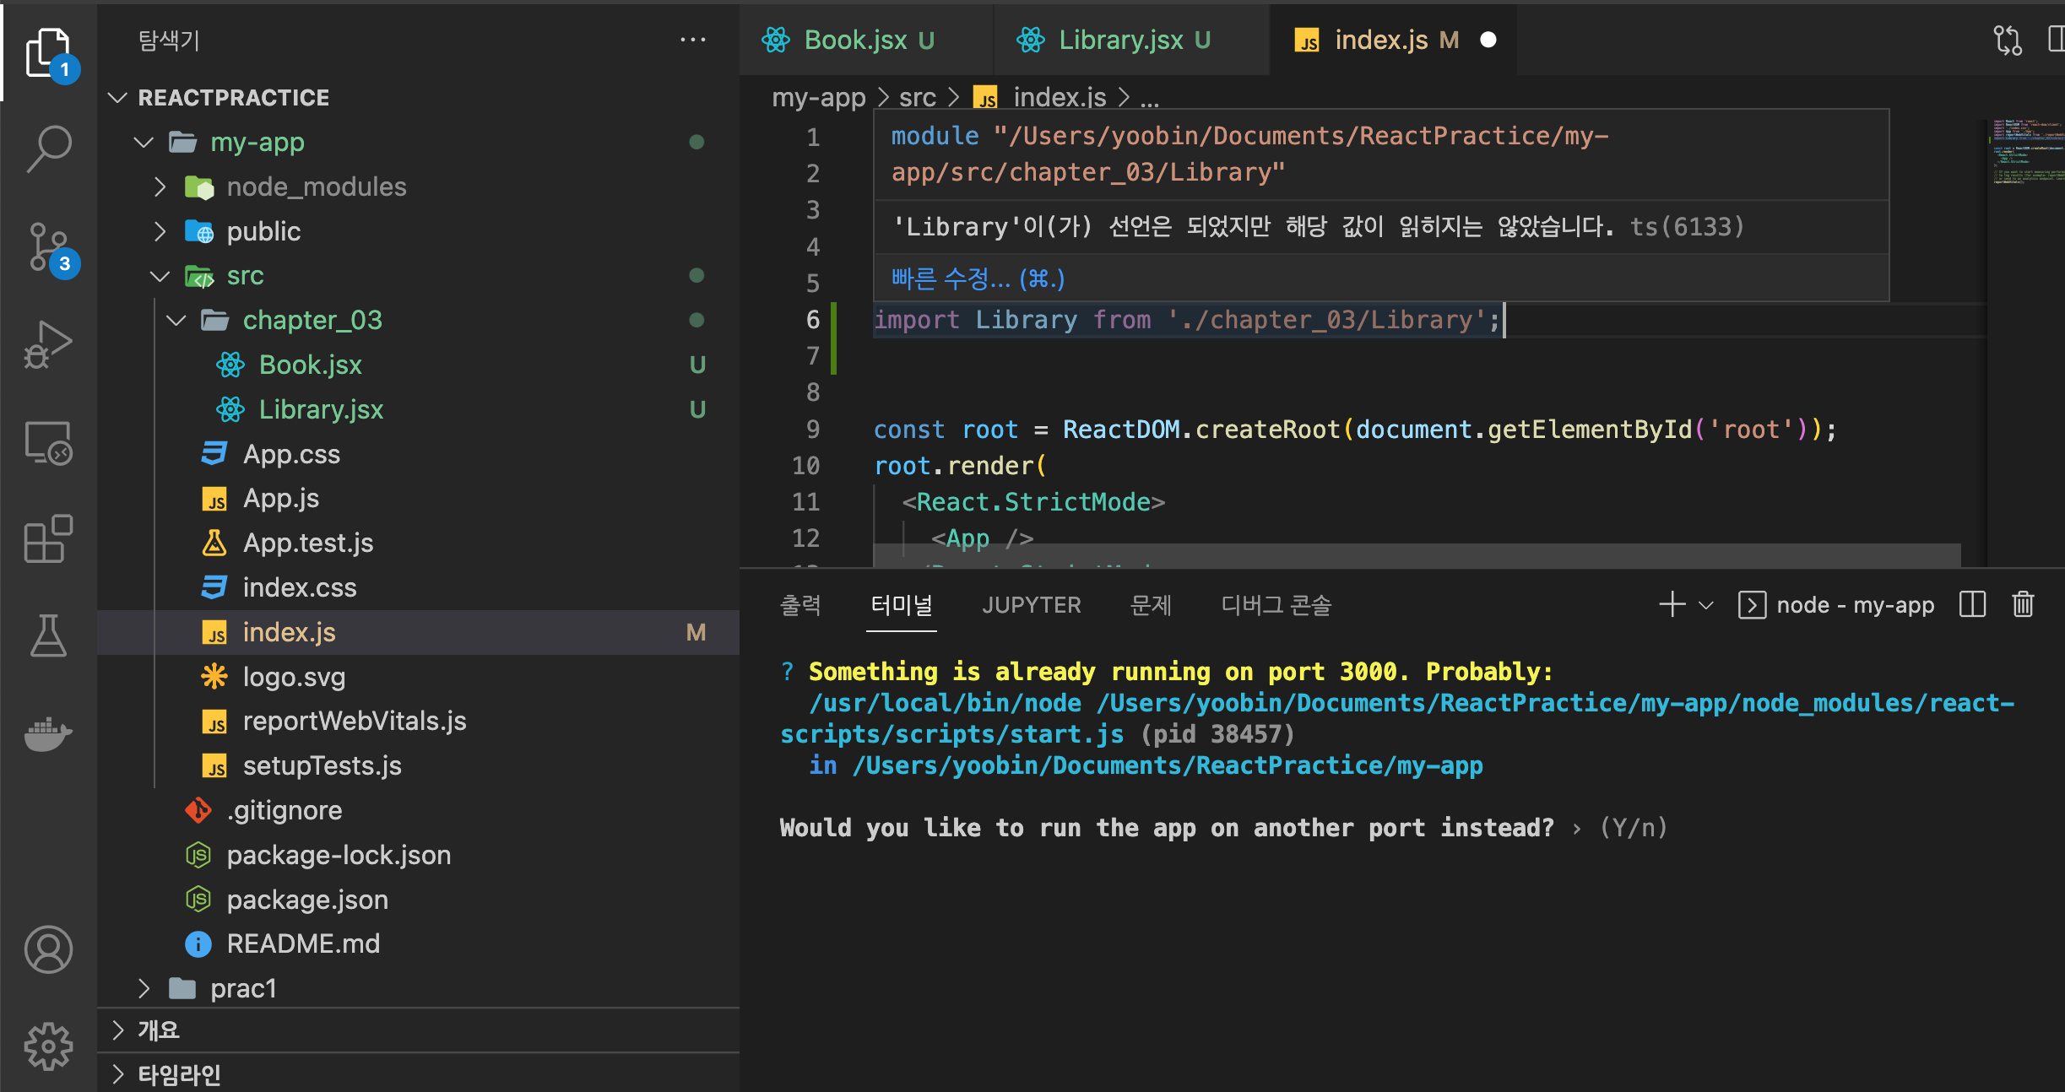The width and height of the screenshot is (2065, 1092).
Task: Open the Manage gear settings icon
Action: pyautogui.click(x=49, y=1046)
